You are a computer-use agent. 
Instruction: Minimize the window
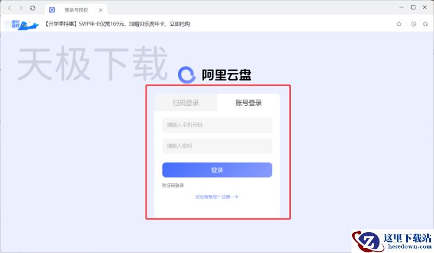point(402,7)
